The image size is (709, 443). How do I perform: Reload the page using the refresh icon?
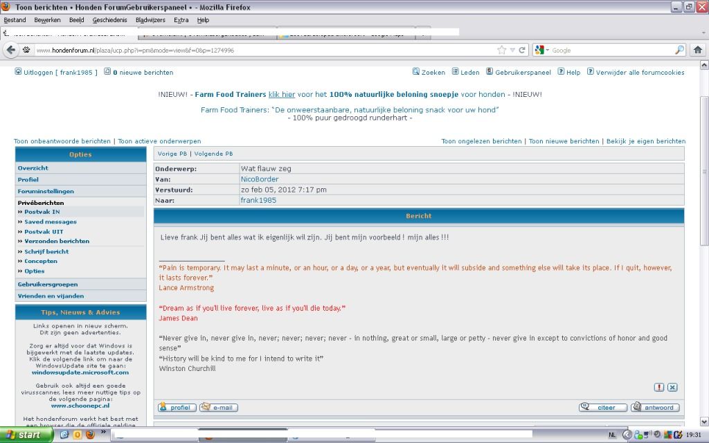tap(523, 50)
